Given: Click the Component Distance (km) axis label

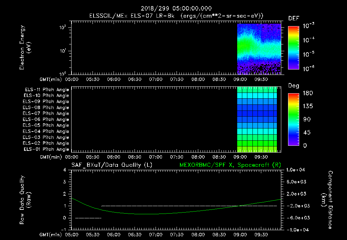Looking at the screenshot, I should click(x=327, y=200).
